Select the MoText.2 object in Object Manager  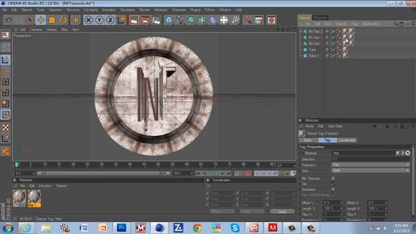point(315,31)
